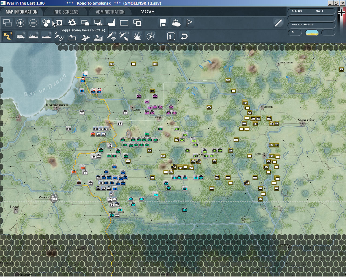Viewport: 346px width, 277px height.
Task: Click the zoom out minus icon
Action: [33, 23]
